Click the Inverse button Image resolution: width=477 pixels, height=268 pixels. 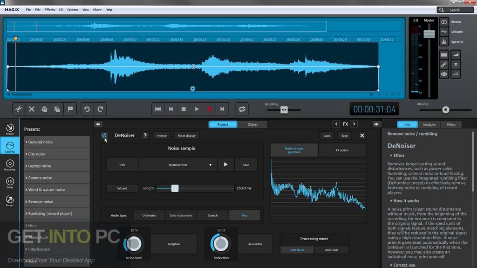(162, 135)
